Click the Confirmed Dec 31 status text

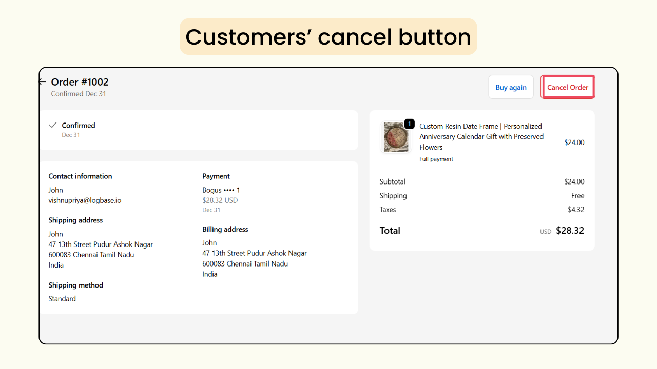tap(79, 93)
